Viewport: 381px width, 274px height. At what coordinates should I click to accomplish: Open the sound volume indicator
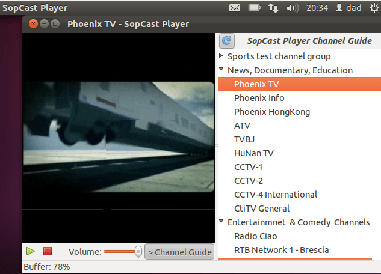pos(293,8)
